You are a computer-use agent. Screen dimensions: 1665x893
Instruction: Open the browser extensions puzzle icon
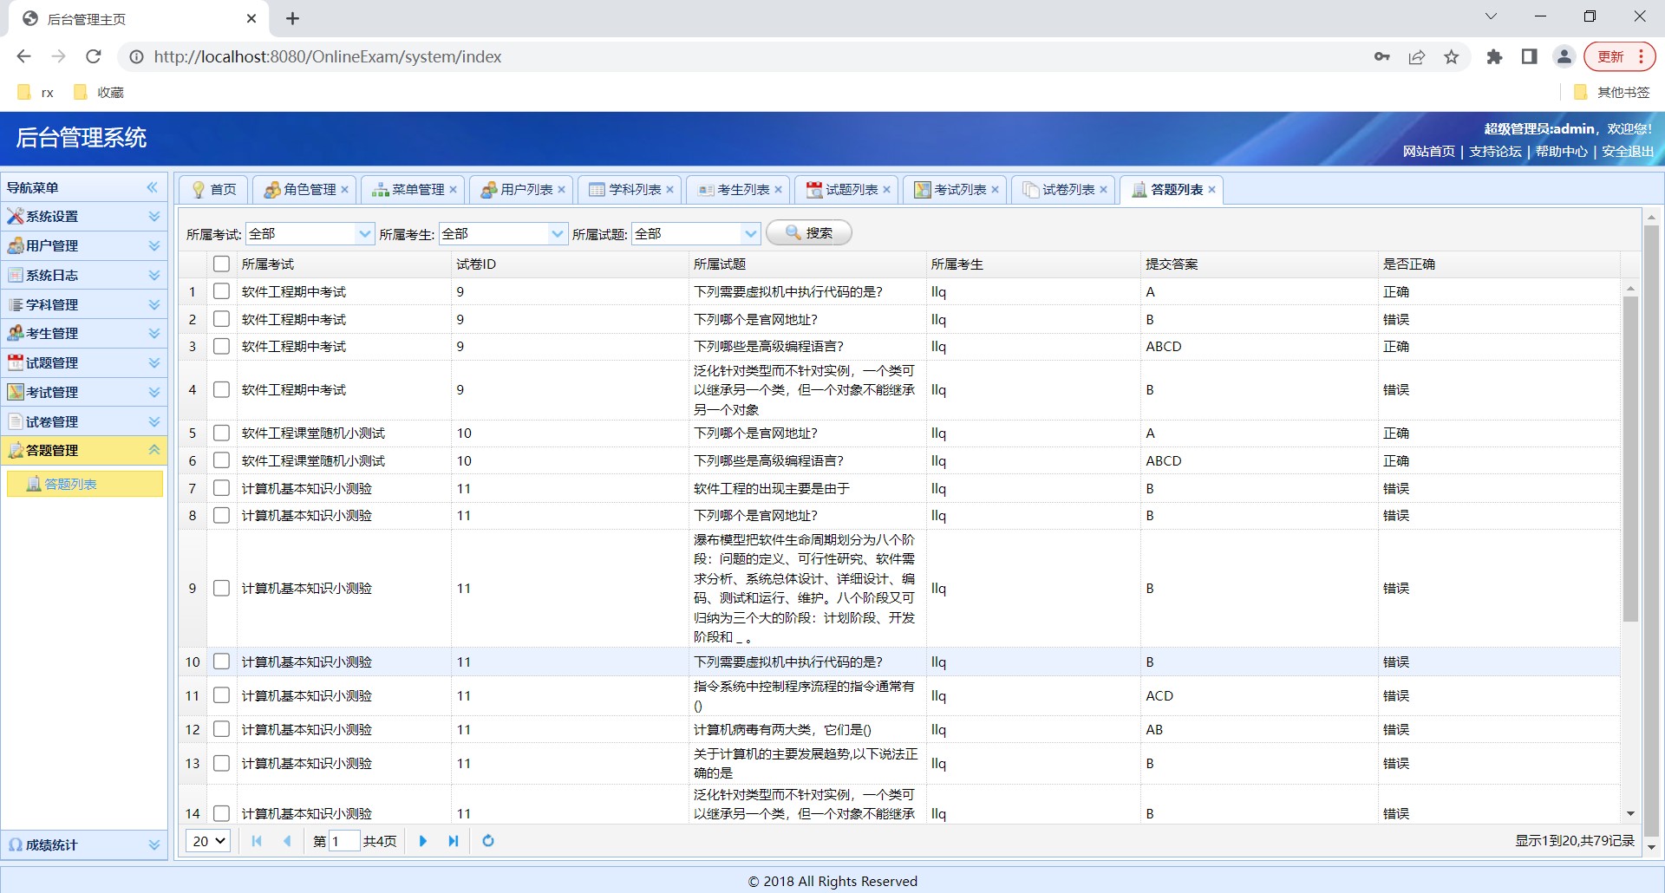[x=1494, y=57]
